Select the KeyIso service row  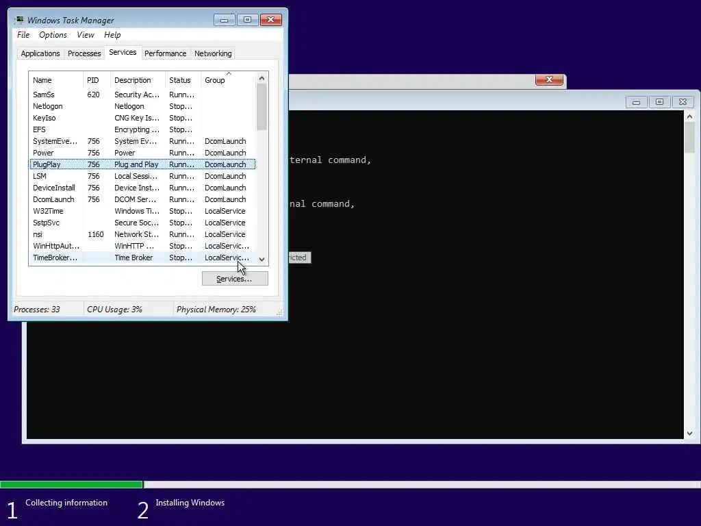(142, 118)
